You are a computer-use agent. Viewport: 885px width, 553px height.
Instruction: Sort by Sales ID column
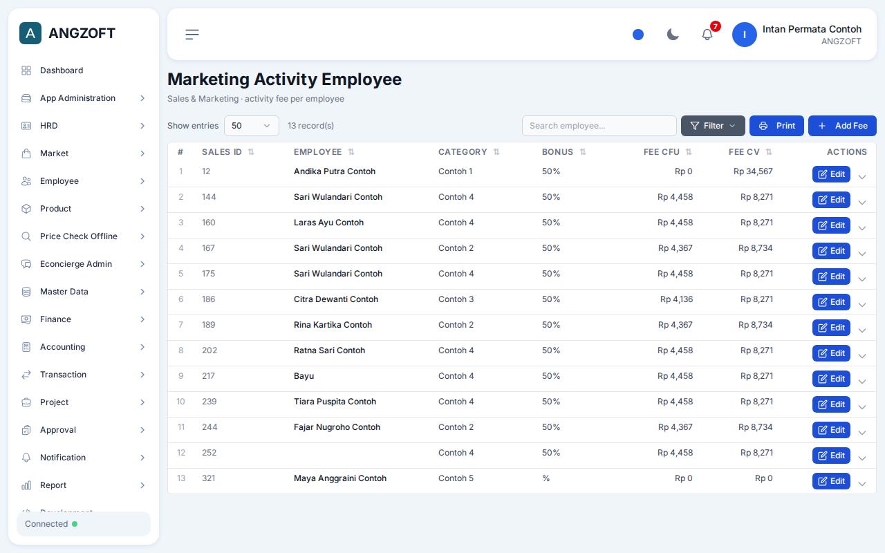coord(228,152)
